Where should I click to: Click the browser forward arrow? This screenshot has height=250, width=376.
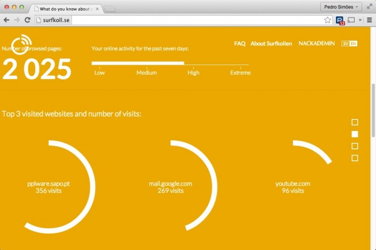[x=17, y=20]
